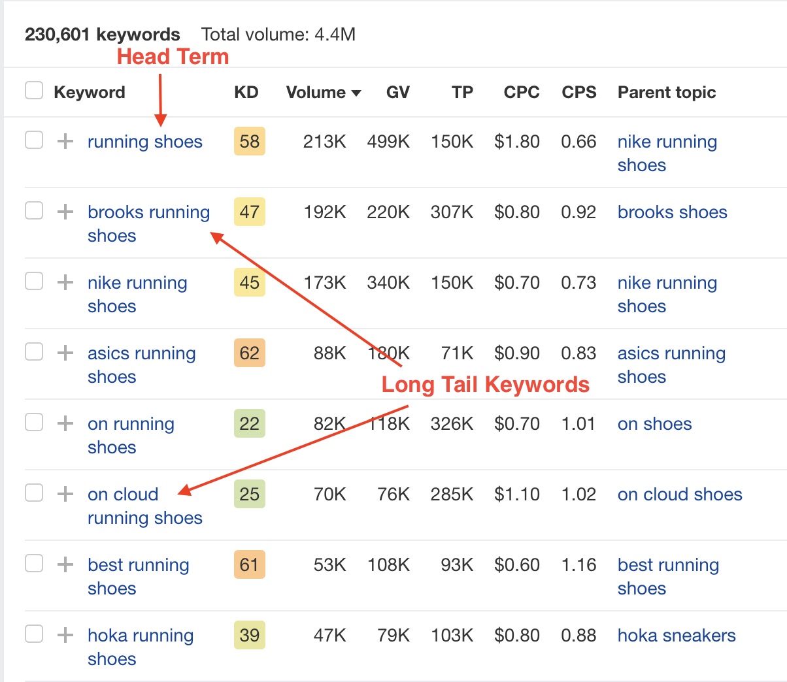This screenshot has height=682, width=787.
Task: Click the 47K volume for hoka row
Action: click(x=330, y=636)
